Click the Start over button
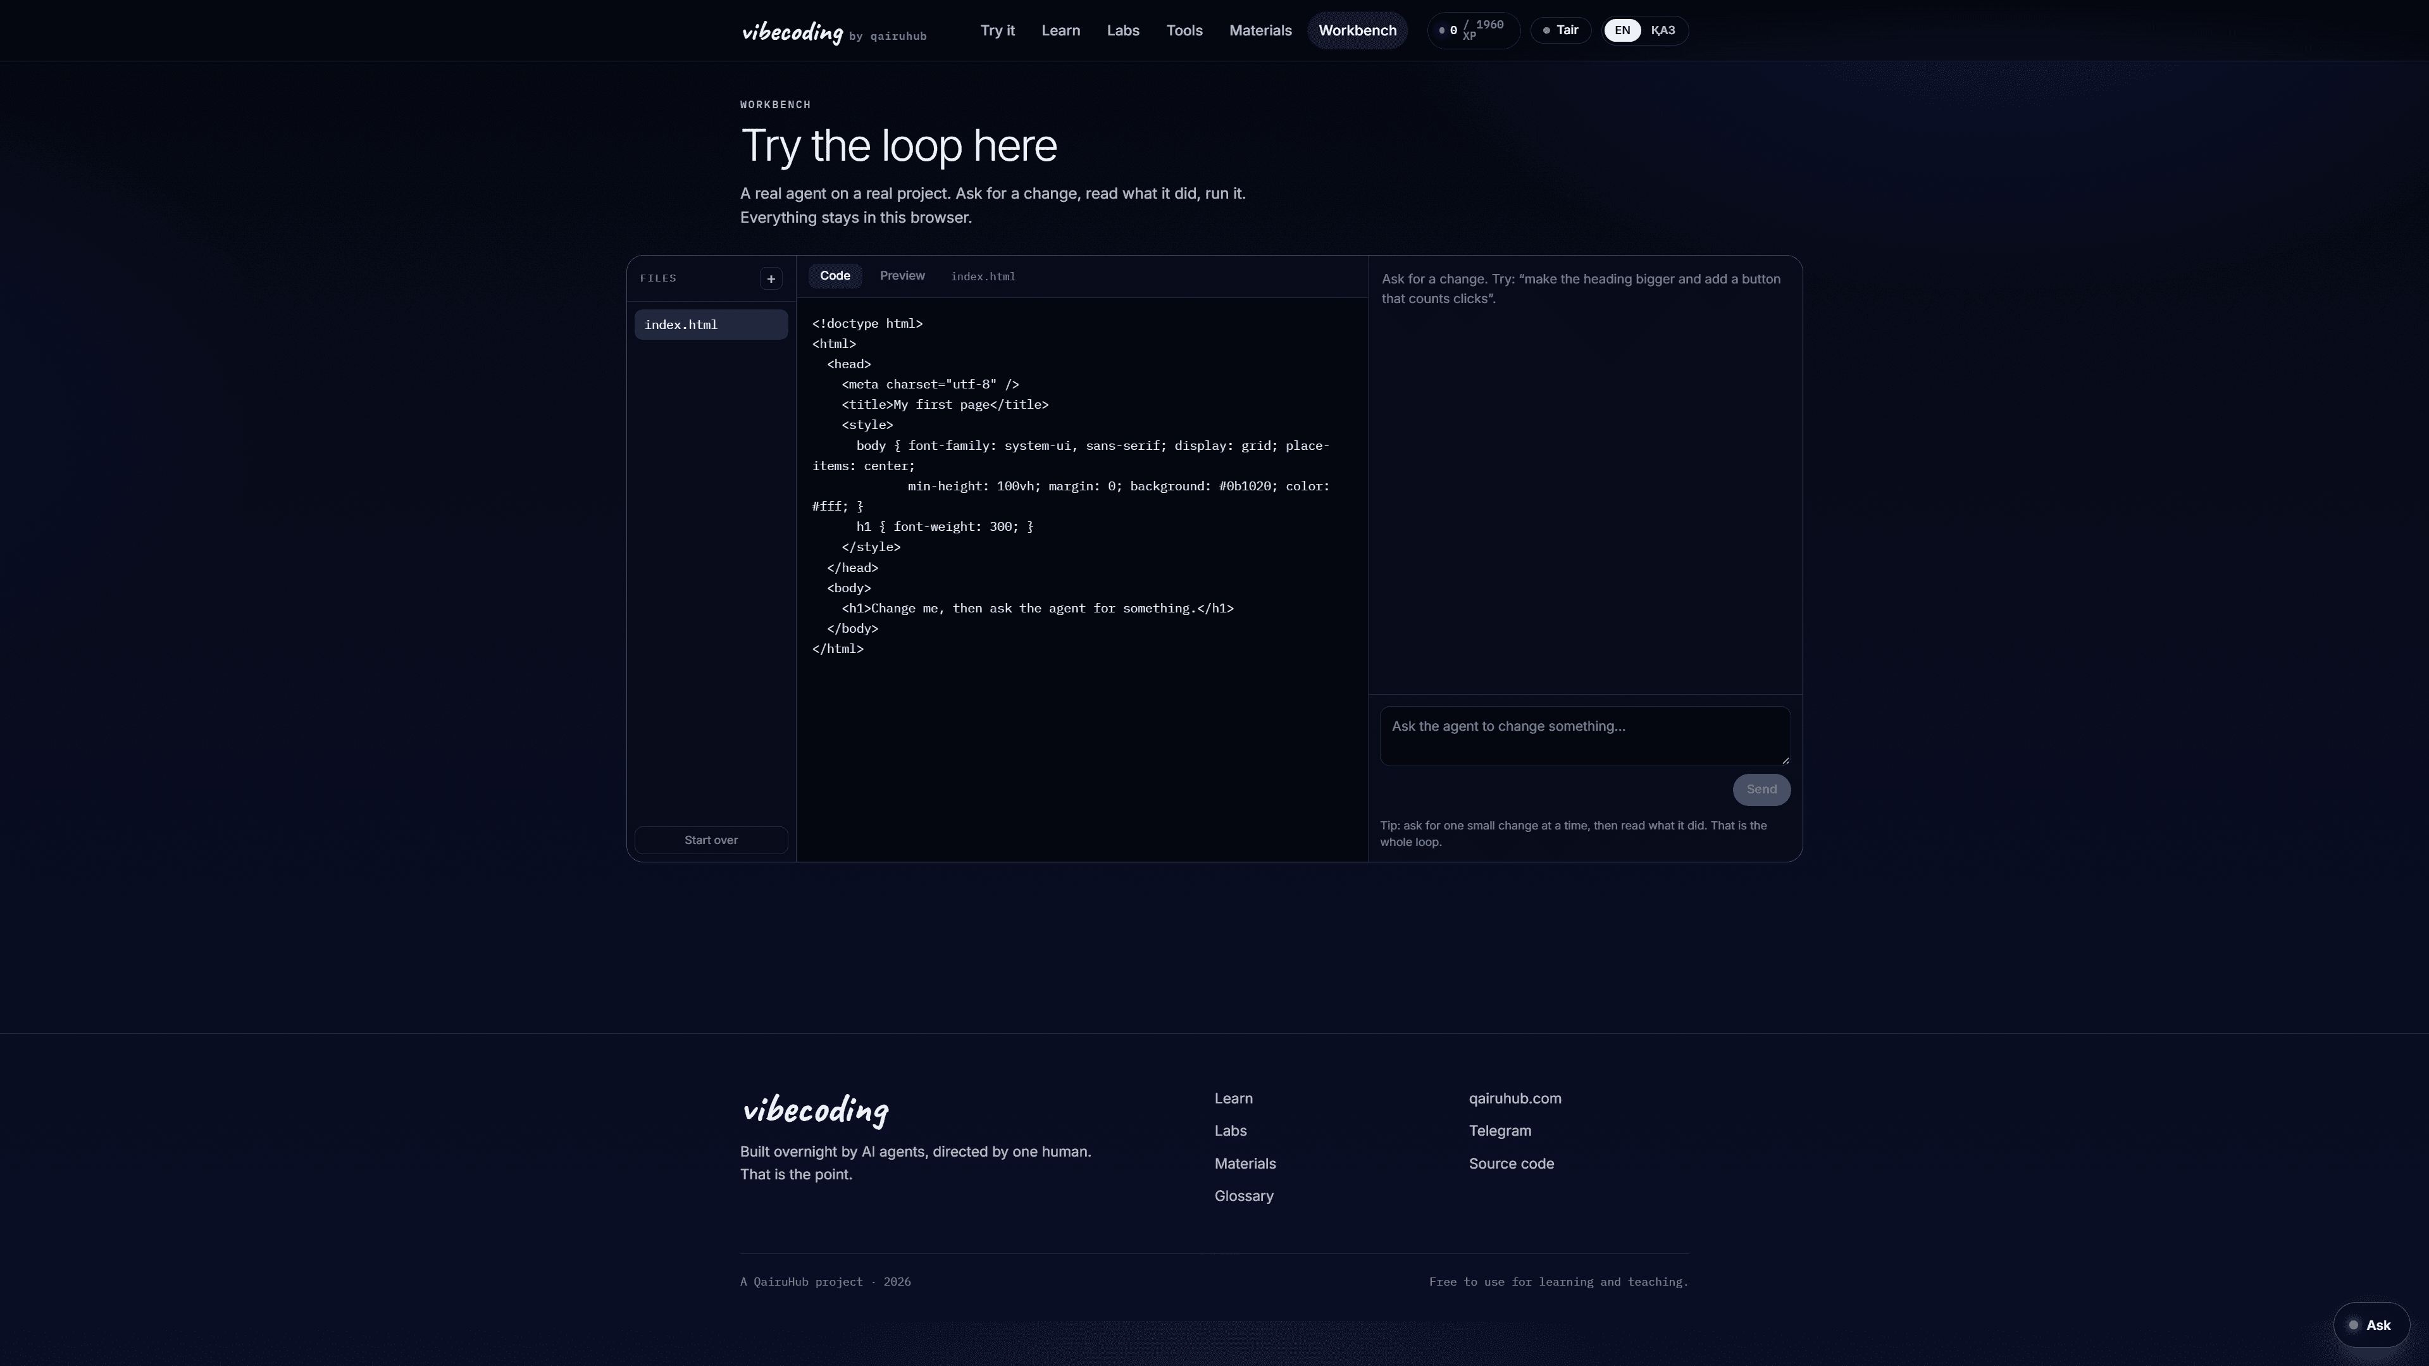This screenshot has width=2429, height=1366. tap(711, 840)
